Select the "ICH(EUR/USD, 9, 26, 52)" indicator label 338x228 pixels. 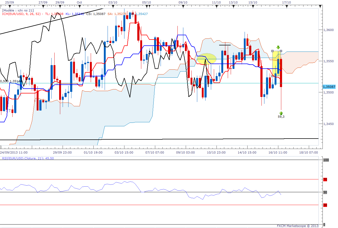pos(22,14)
